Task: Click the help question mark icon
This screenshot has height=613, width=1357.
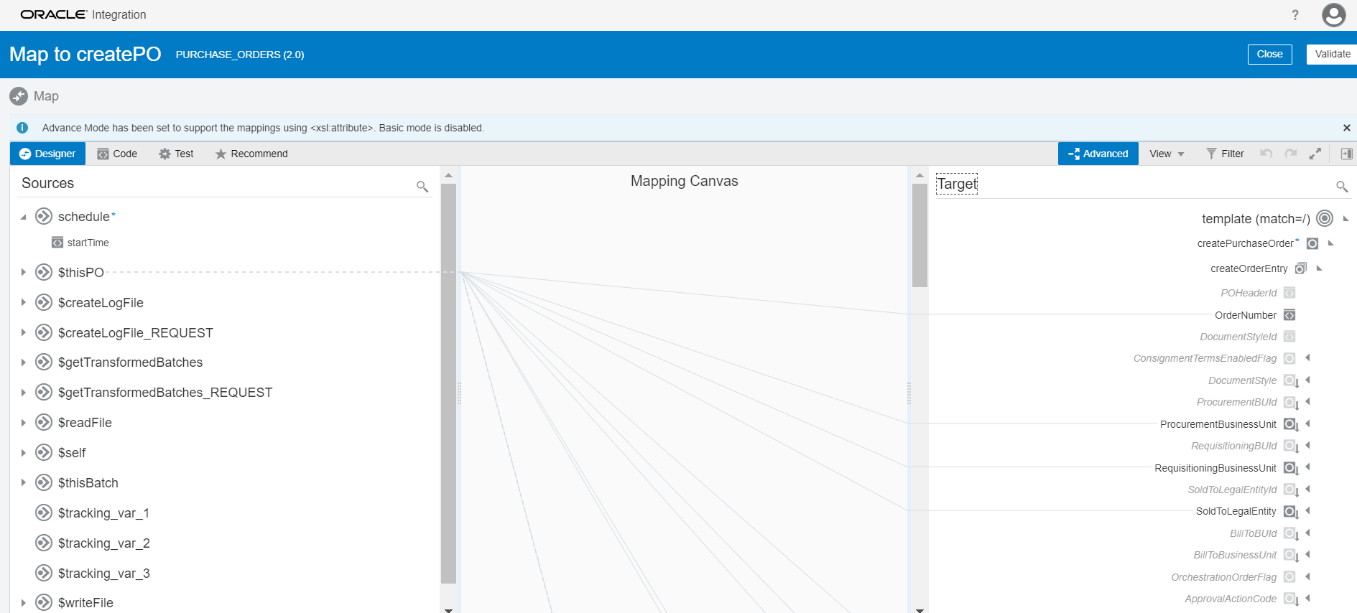Action: (x=1295, y=15)
